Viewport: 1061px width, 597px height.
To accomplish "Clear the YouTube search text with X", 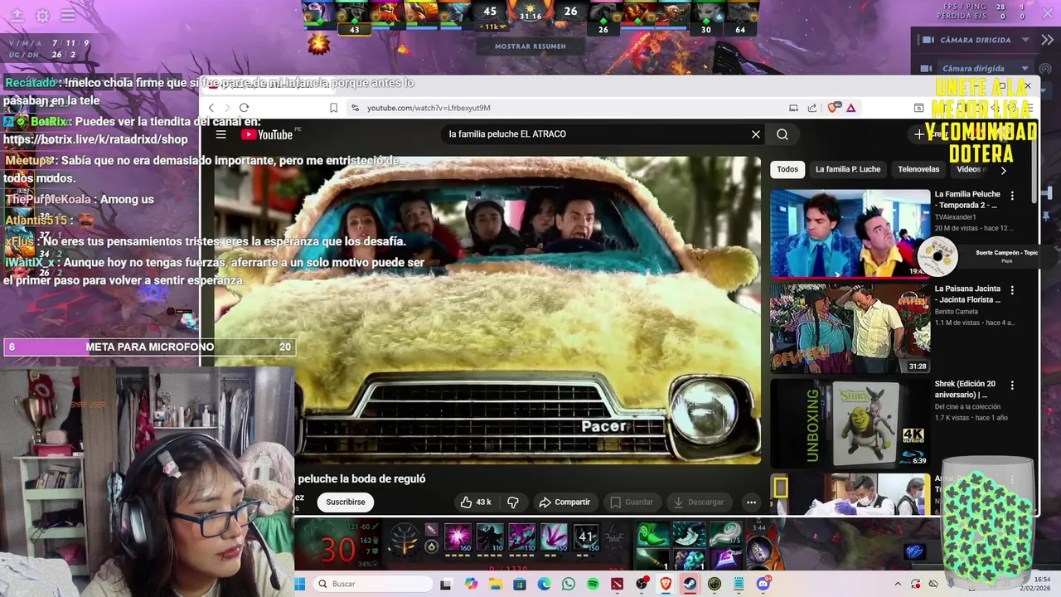I will pos(756,134).
